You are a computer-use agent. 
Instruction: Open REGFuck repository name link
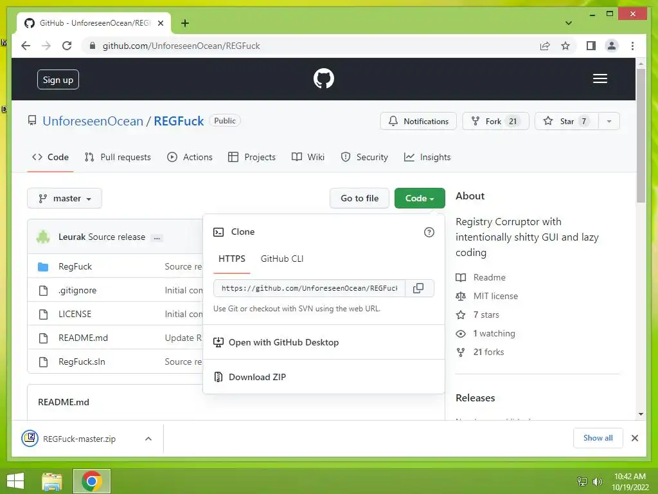(179, 122)
